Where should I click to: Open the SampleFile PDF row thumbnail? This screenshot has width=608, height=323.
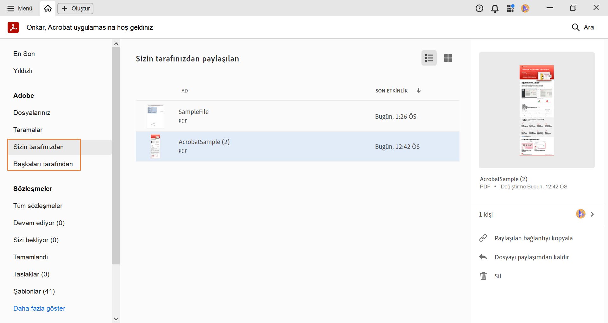[x=155, y=116]
